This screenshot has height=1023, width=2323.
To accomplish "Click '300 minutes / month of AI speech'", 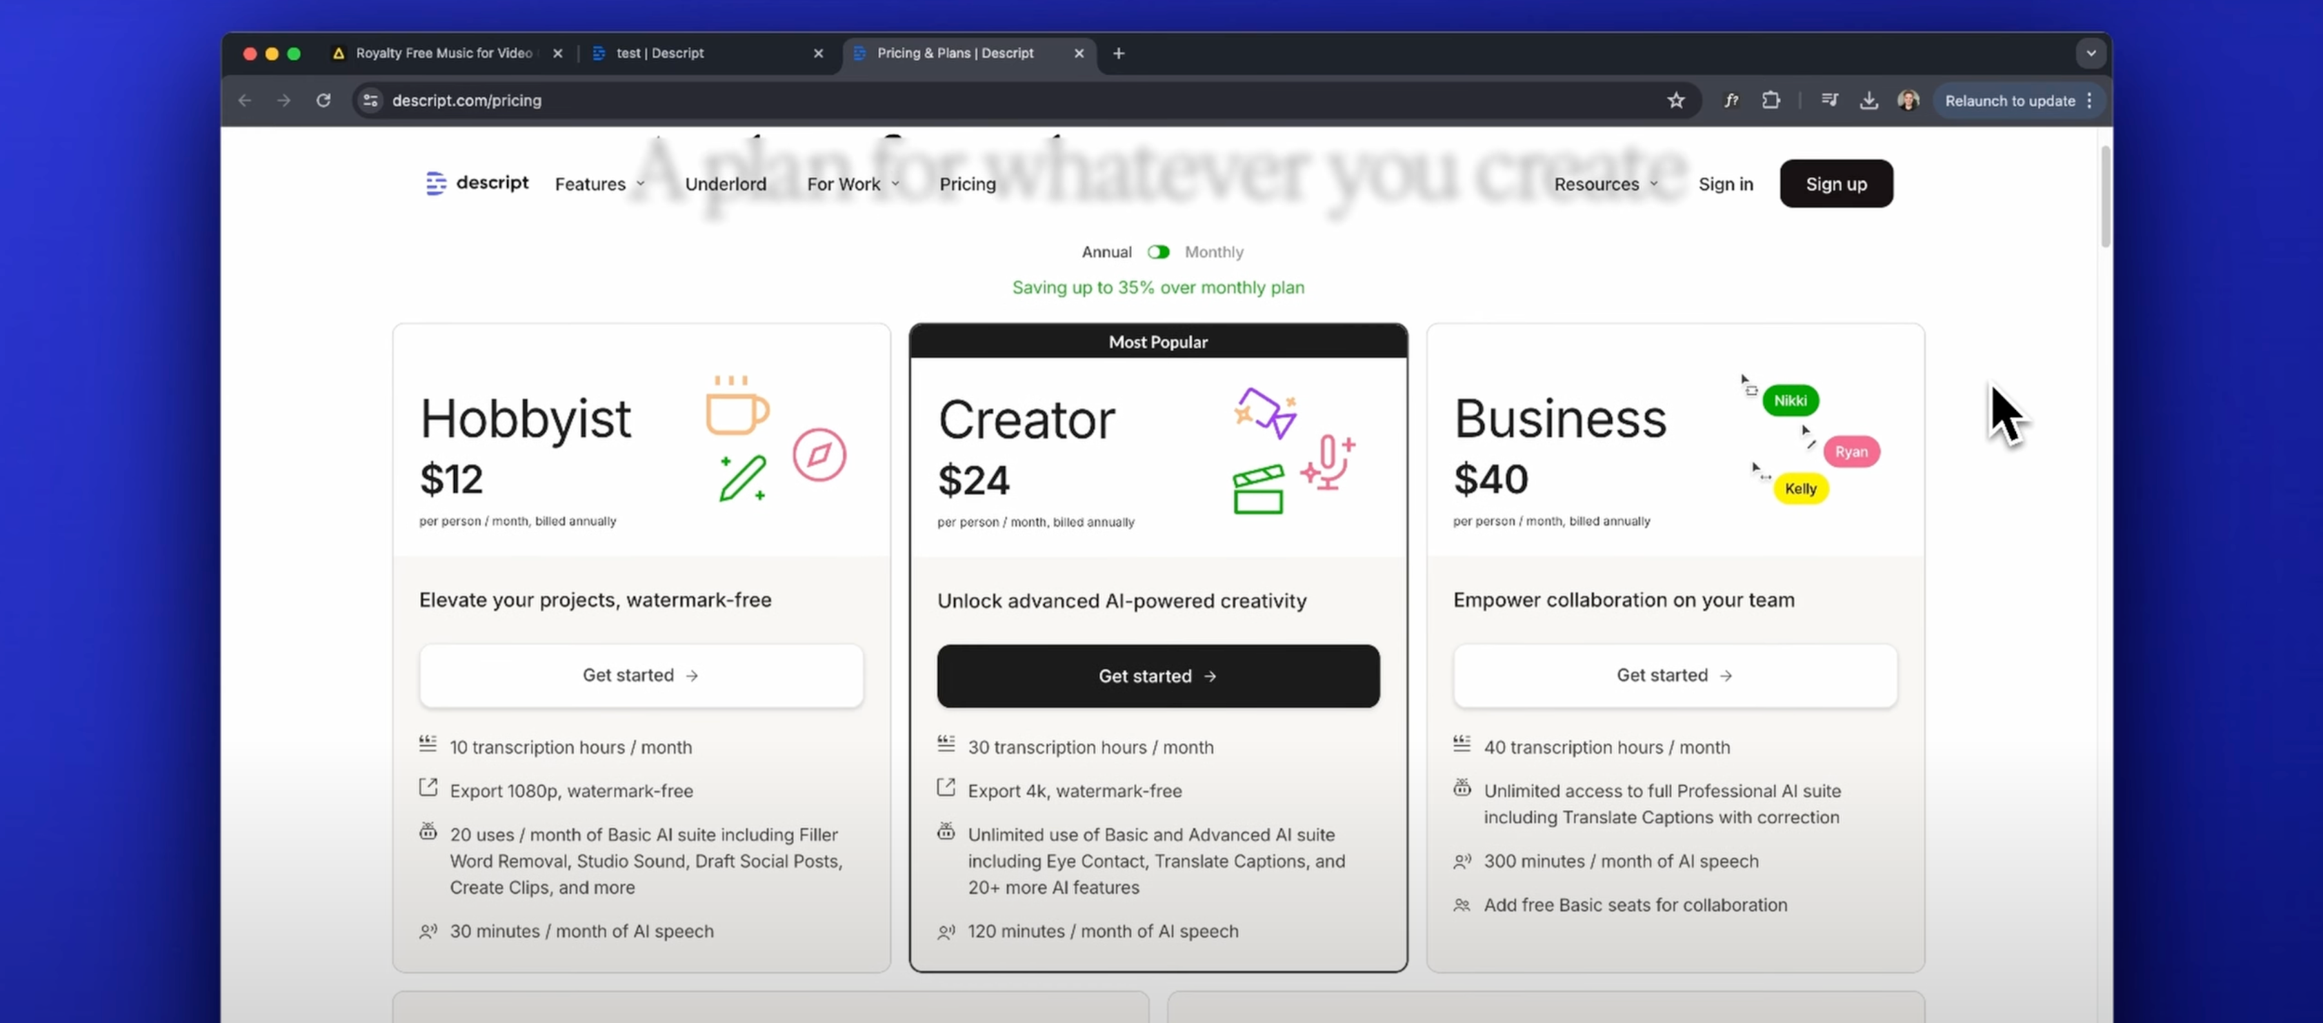I will coord(1620,861).
